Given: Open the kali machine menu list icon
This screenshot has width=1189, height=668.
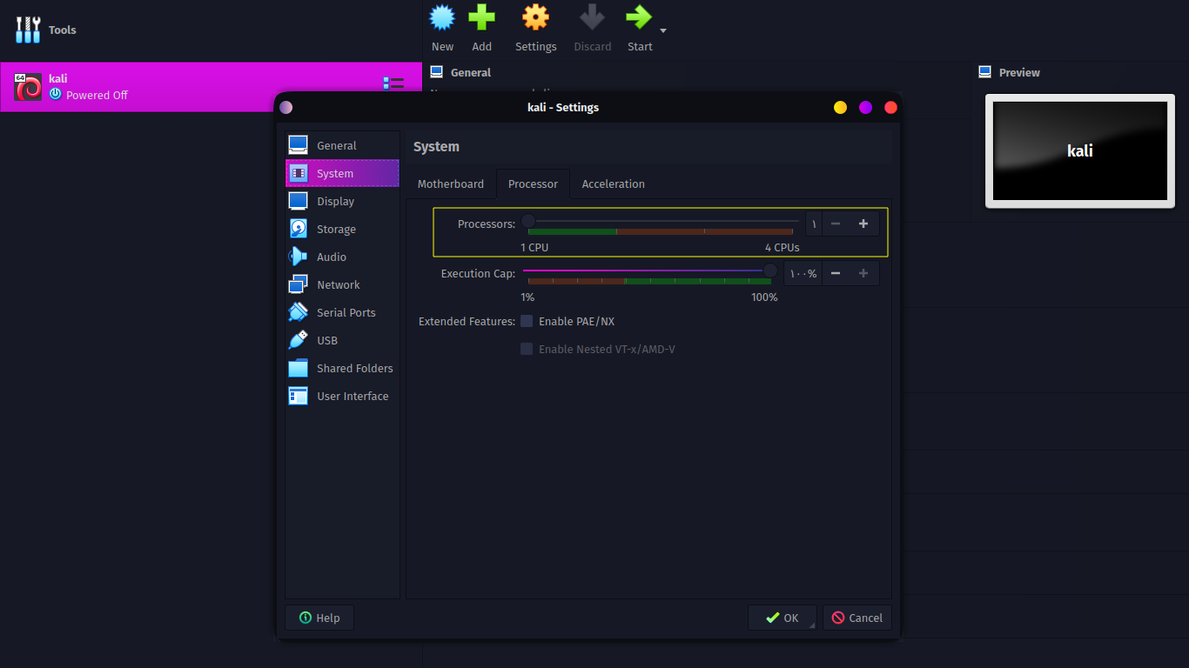Looking at the screenshot, I should tap(393, 83).
